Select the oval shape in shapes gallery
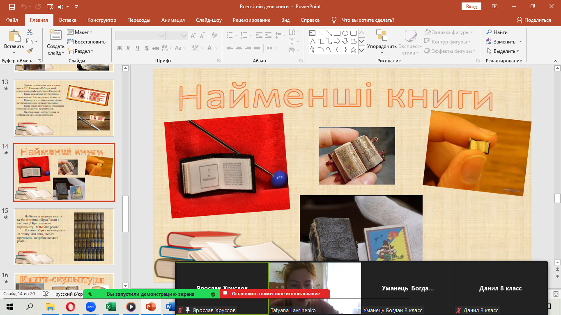The image size is (561, 315). click(345, 33)
